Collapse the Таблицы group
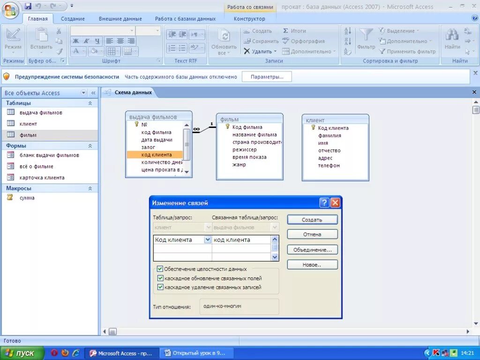Image resolution: width=480 pixels, height=360 pixels. coord(90,103)
